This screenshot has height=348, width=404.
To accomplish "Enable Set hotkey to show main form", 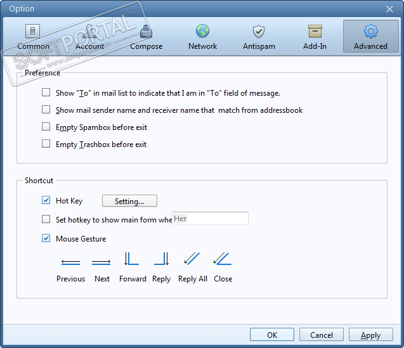I will [46, 219].
